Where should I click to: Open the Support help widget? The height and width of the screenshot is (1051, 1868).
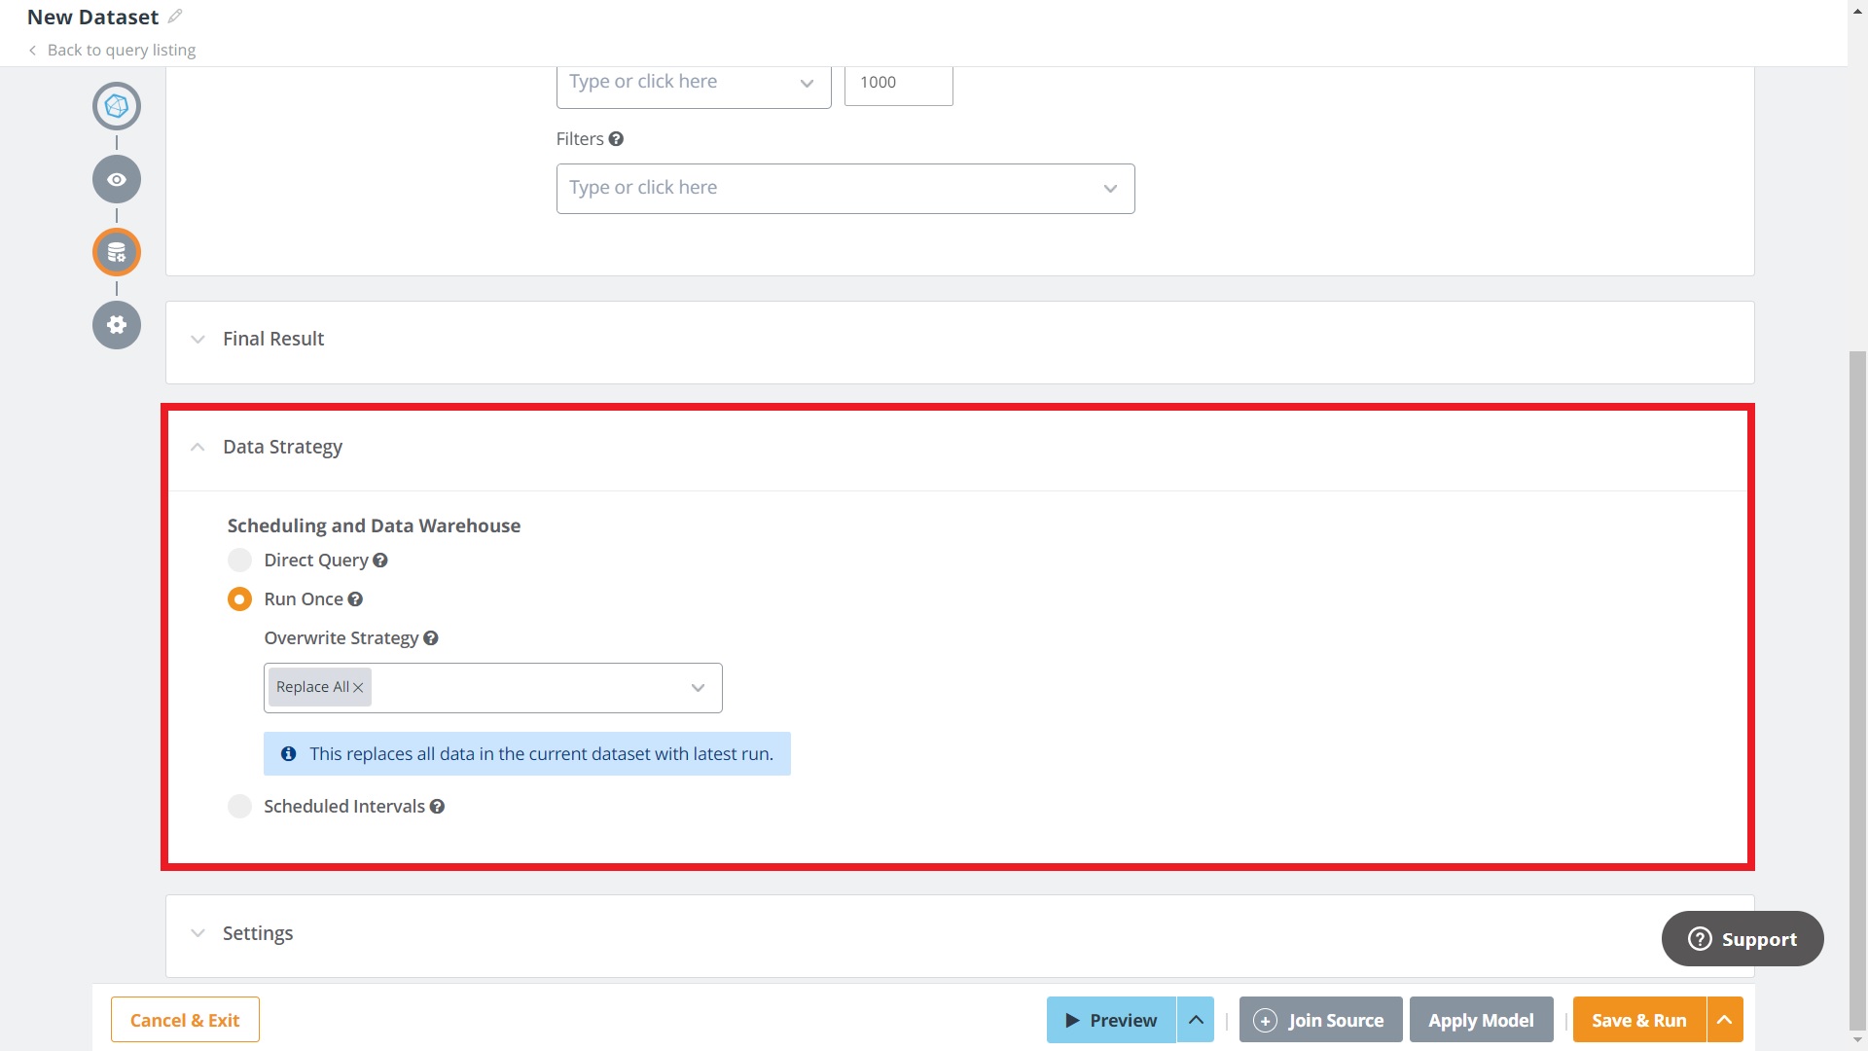click(x=1742, y=938)
